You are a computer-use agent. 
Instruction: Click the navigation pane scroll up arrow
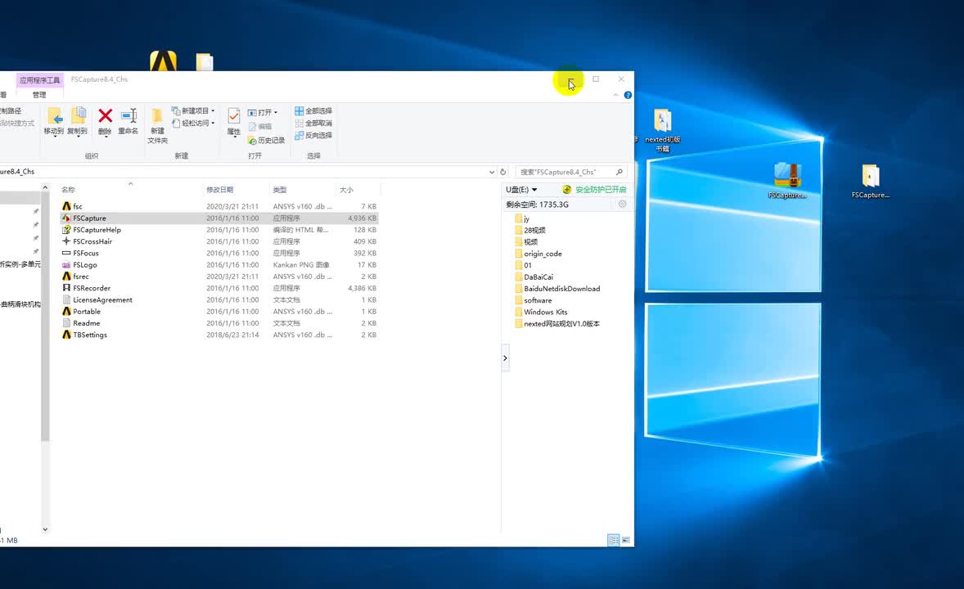click(x=45, y=187)
